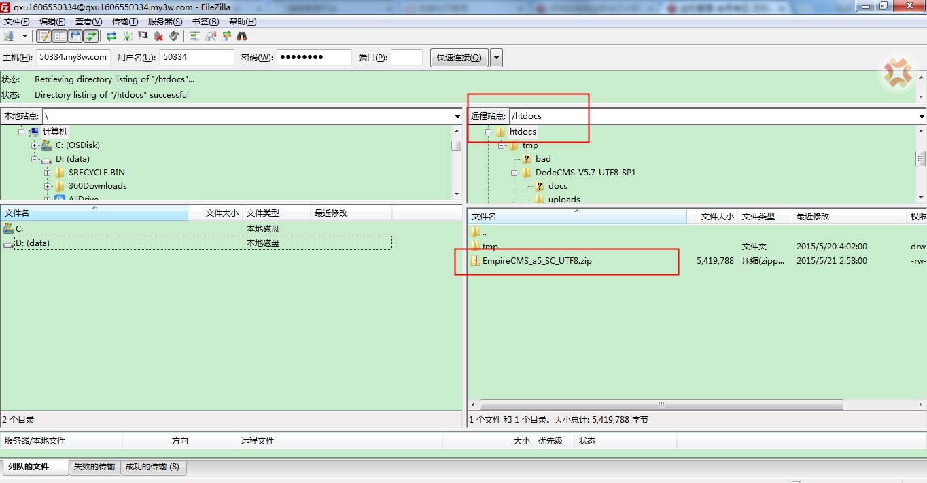The height and width of the screenshot is (483, 927).
Task: Click the disconnect from server icon
Action: (158, 36)
